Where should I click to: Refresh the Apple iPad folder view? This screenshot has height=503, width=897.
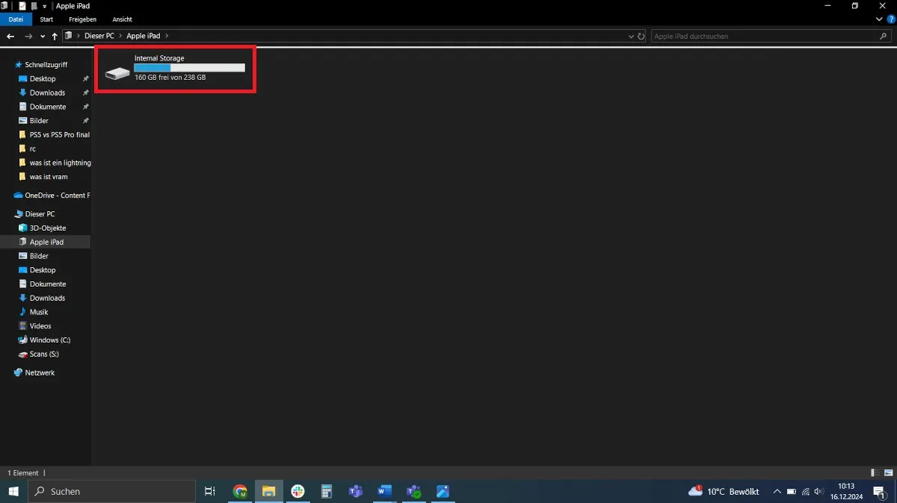[x=641, y=36]
